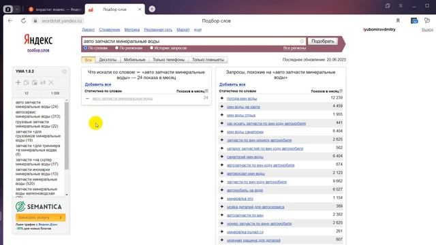Screen dimensions: 436x245
Task: Open 'Метрика' service link
Action: pos(131,29)
